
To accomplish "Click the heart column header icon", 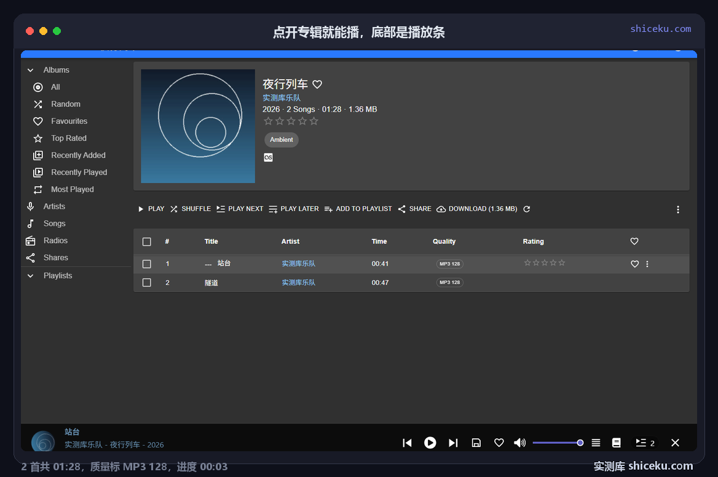I will pyautogui.click(x=634, y=241).
